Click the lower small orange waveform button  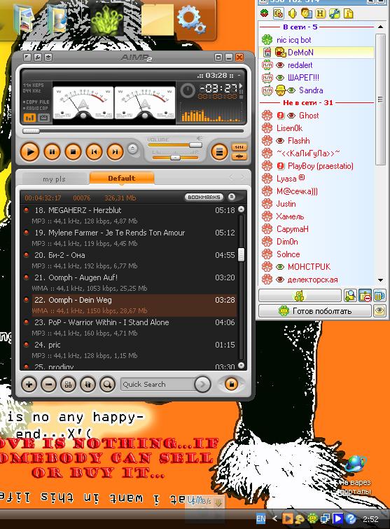(239, 156)
